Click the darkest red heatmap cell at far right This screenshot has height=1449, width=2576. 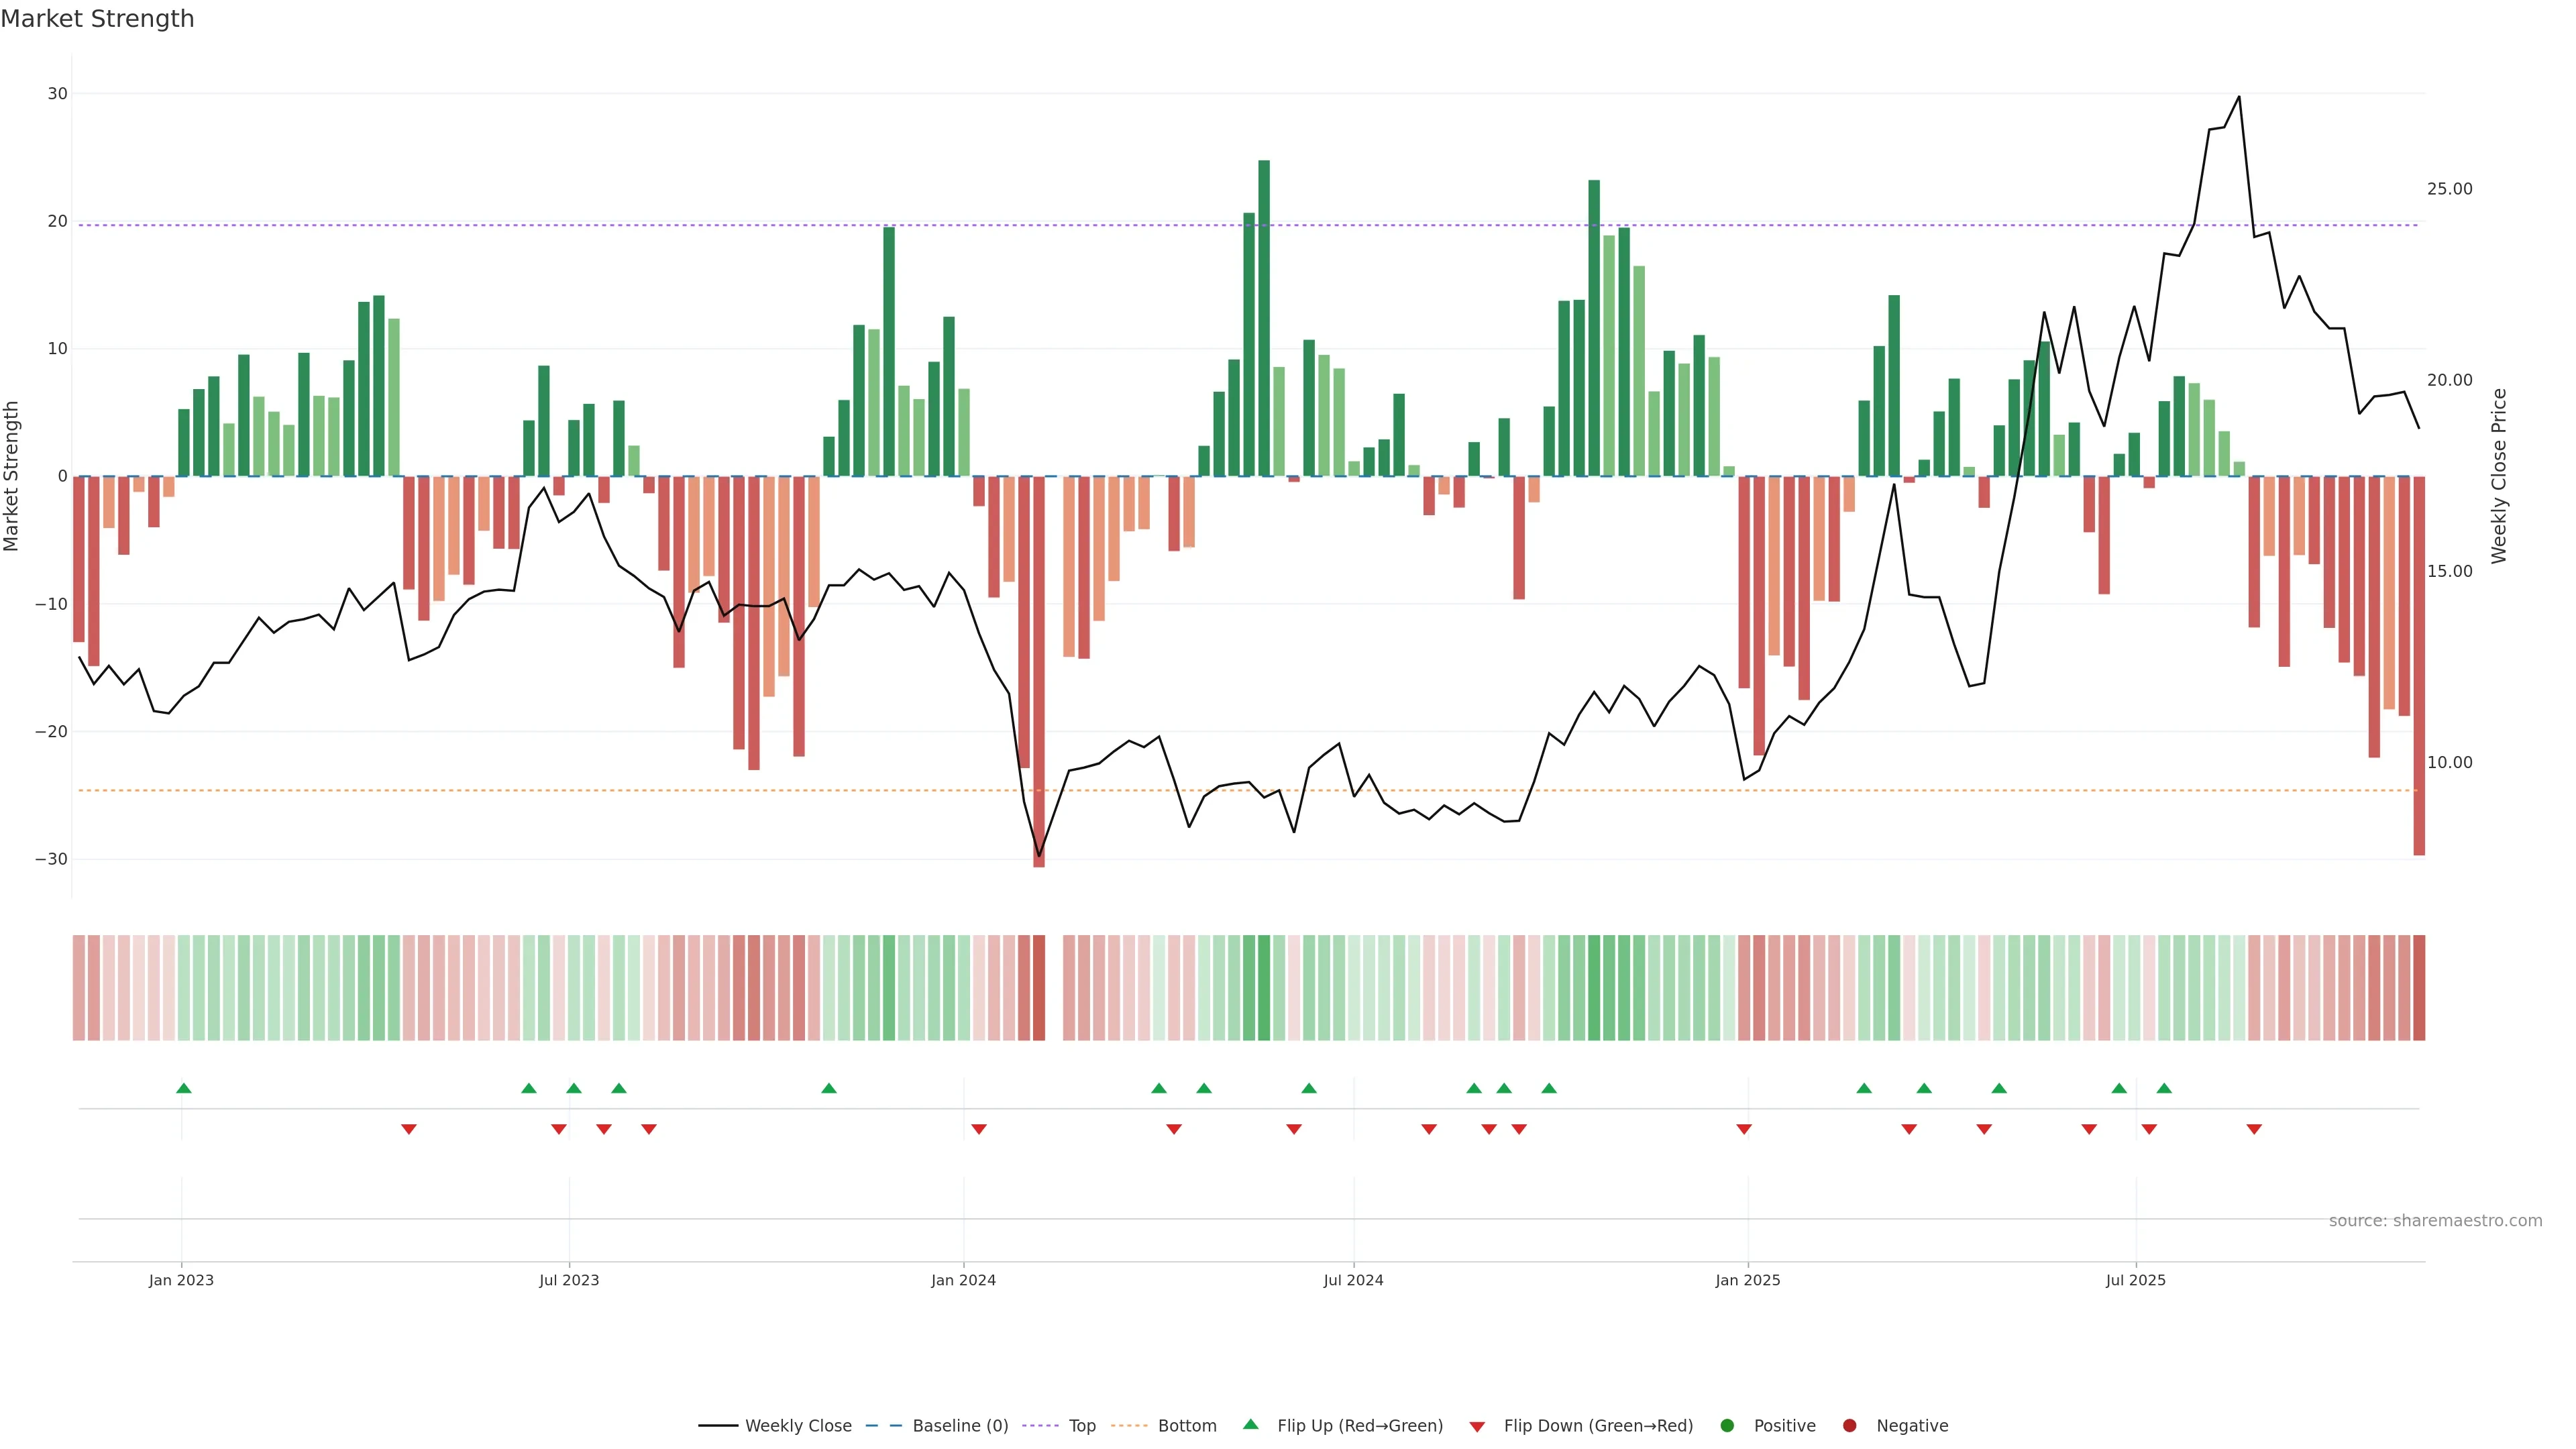2419,987
